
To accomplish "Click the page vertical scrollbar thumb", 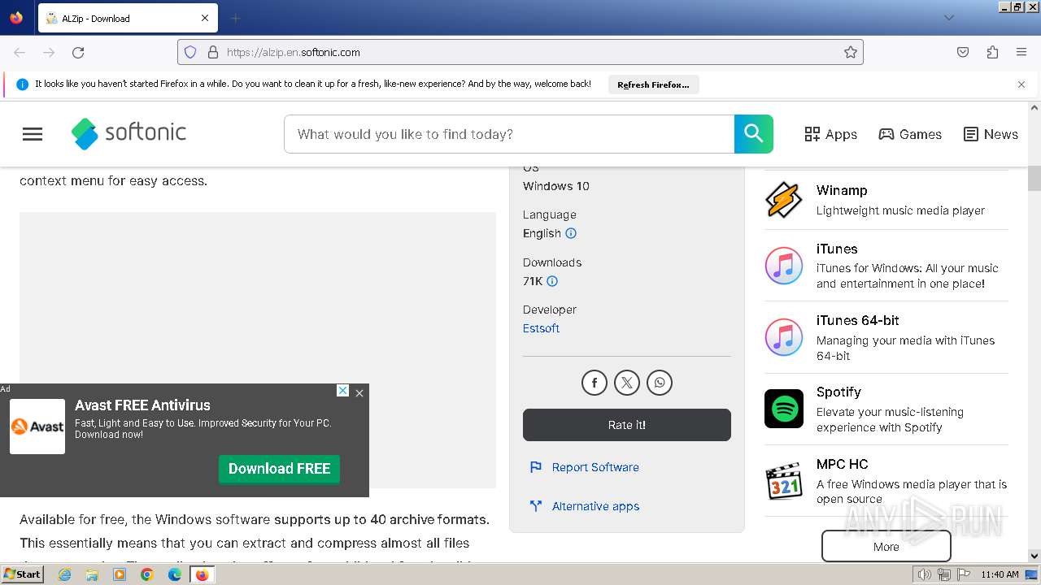I will coord(1034,178).
